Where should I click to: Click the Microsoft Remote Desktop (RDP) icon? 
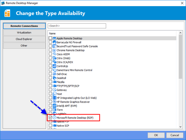(x=54, y=118)
